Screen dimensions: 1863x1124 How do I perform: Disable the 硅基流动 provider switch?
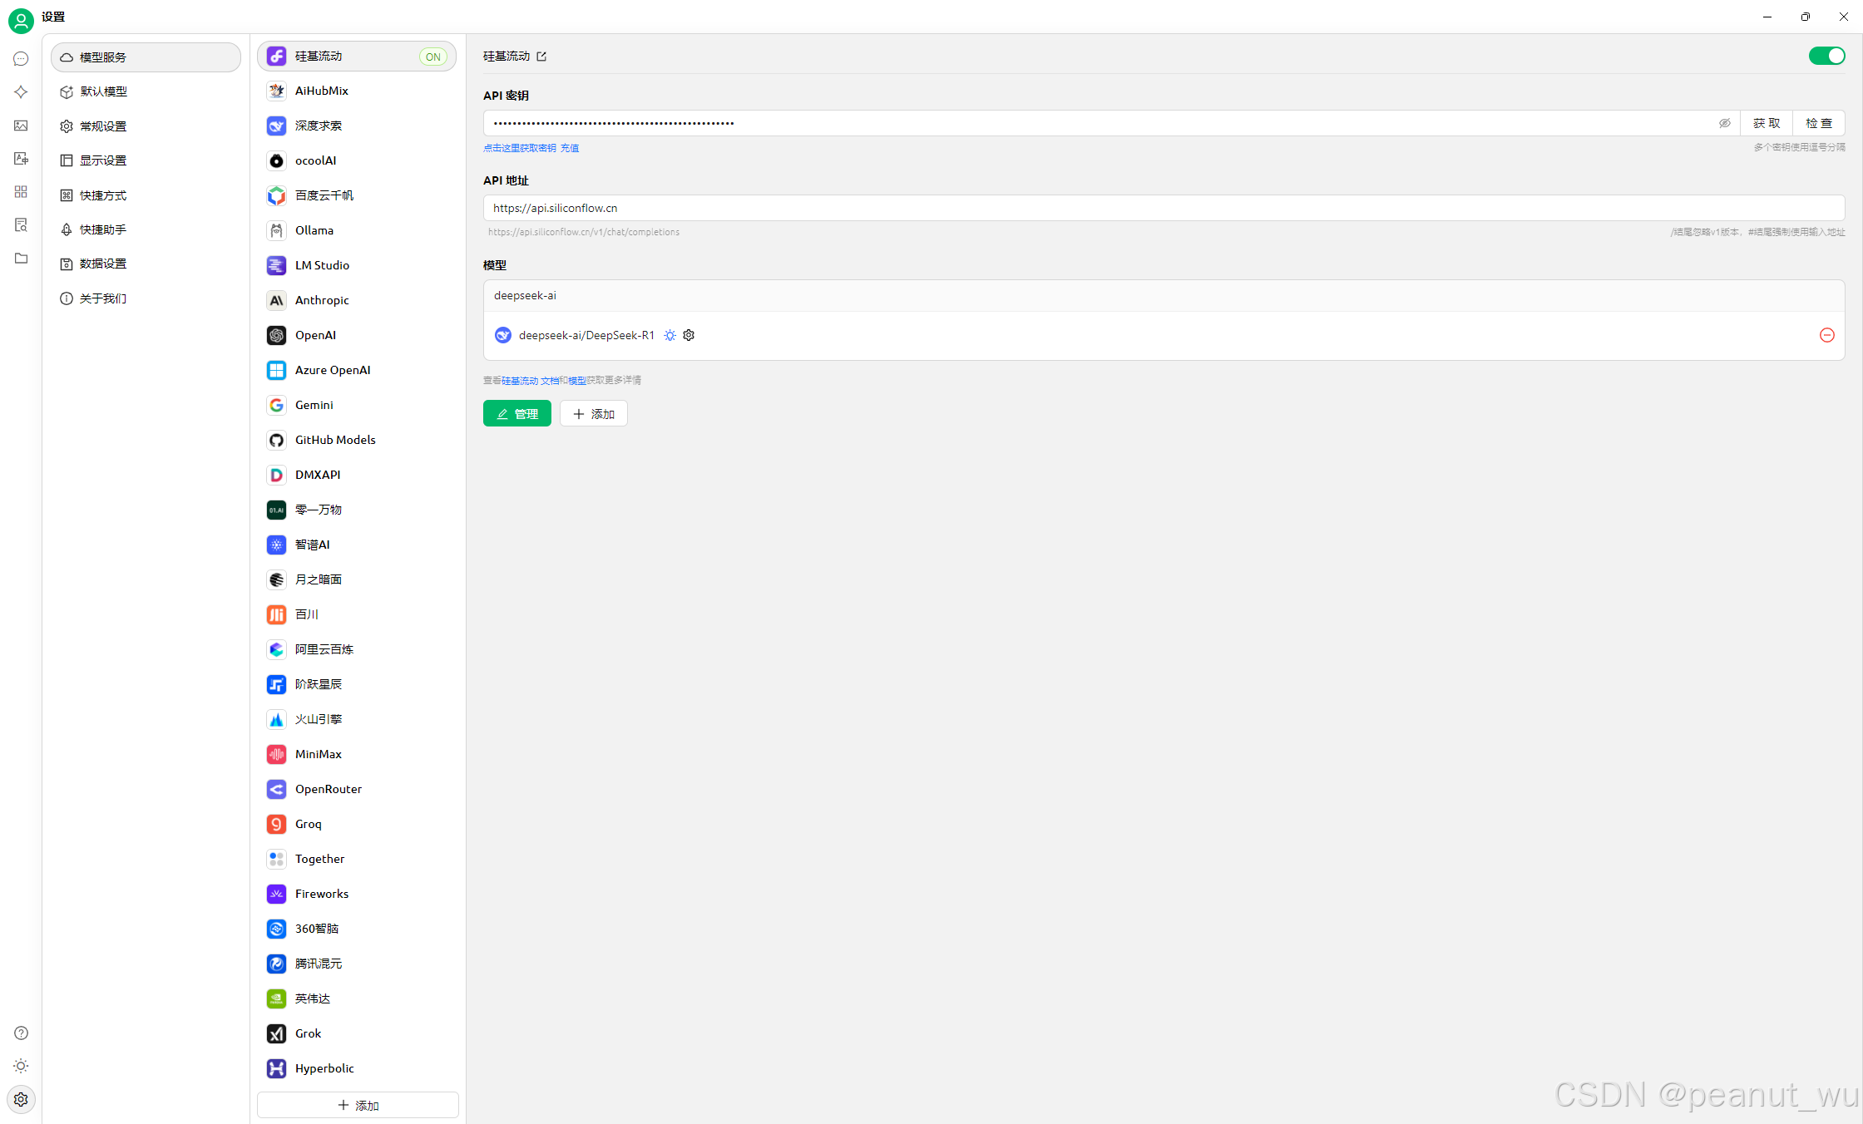pyautogui.click(x=1826, y=56)
